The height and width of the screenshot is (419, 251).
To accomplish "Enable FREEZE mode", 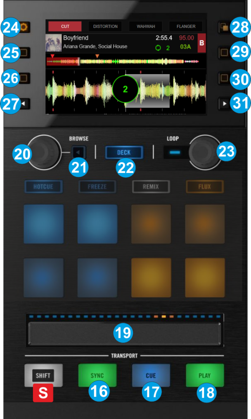I will point(97,187).
